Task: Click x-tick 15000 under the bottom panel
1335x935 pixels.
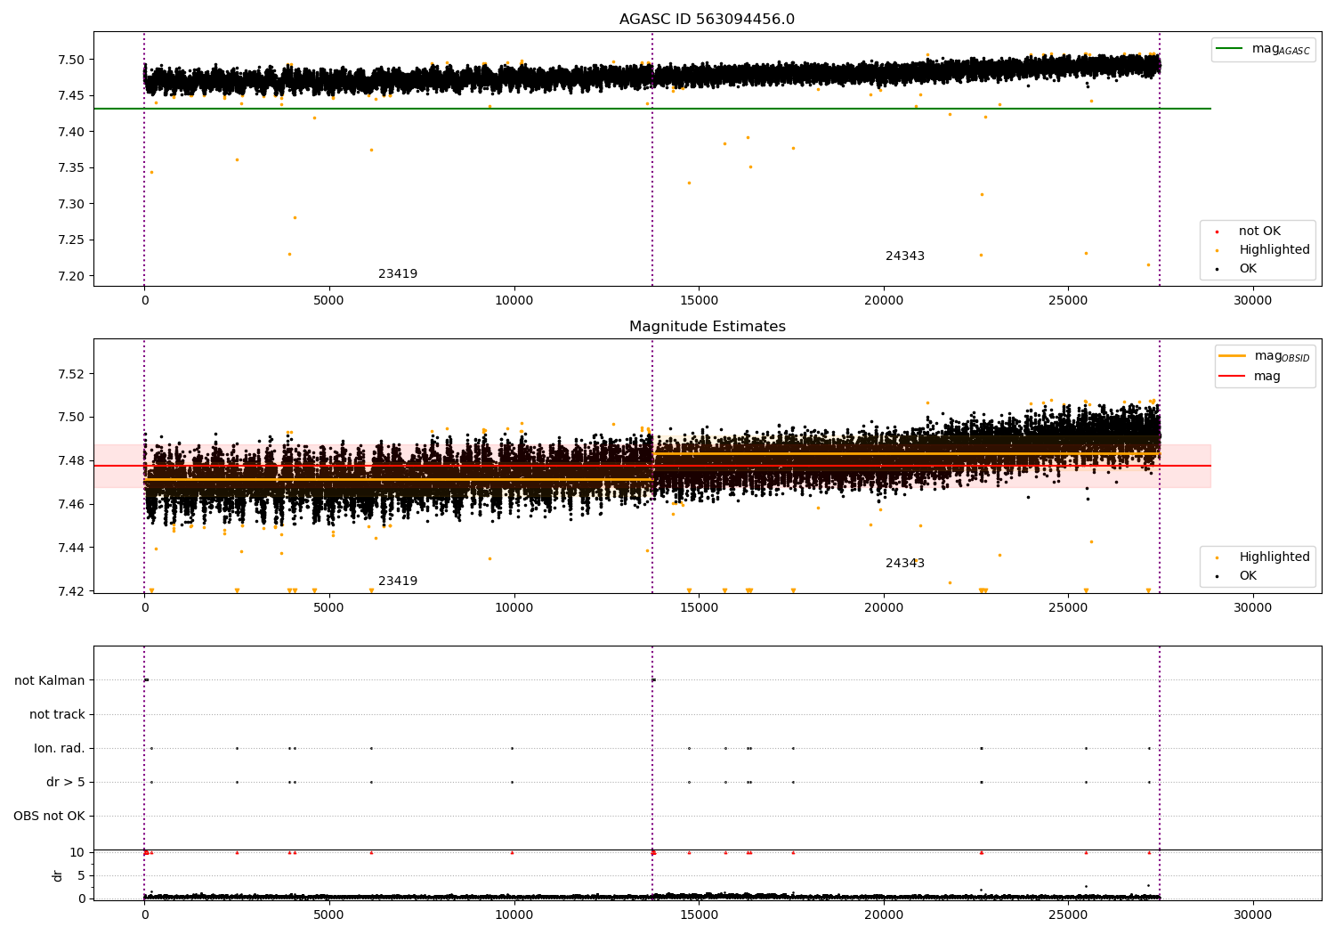Action: [699, 915]
